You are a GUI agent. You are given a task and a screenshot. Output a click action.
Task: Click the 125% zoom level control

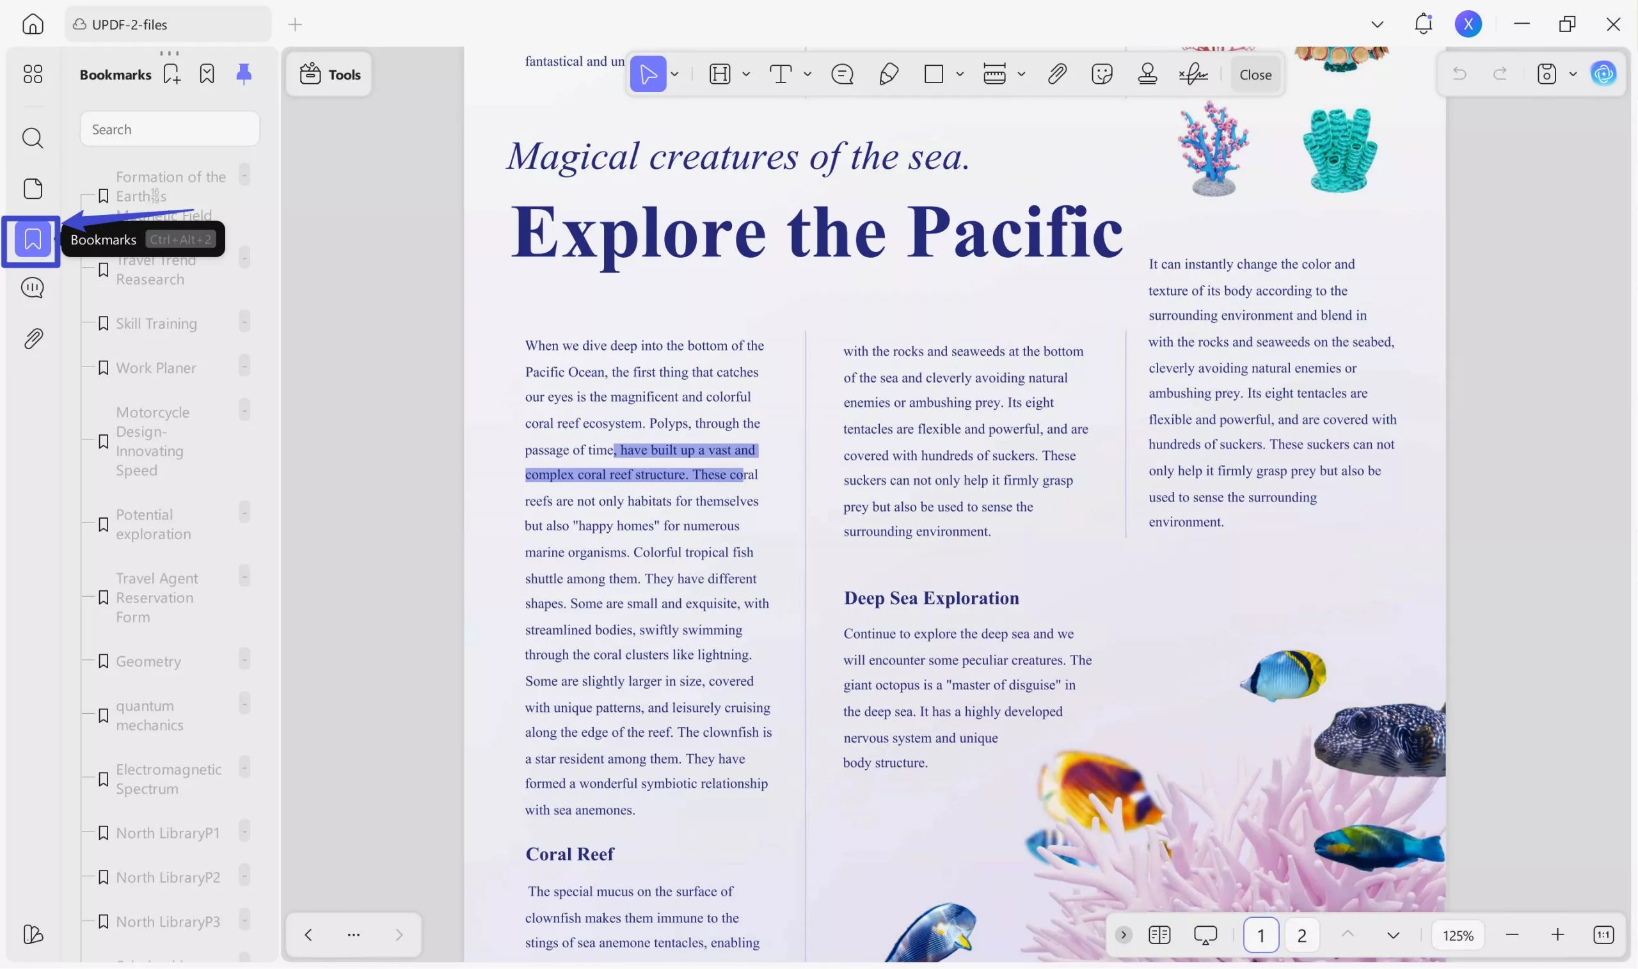coord(1457,934)
